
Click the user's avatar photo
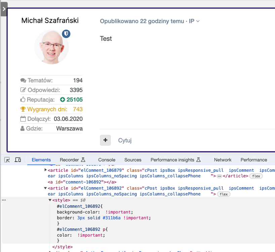pos(51,47)
